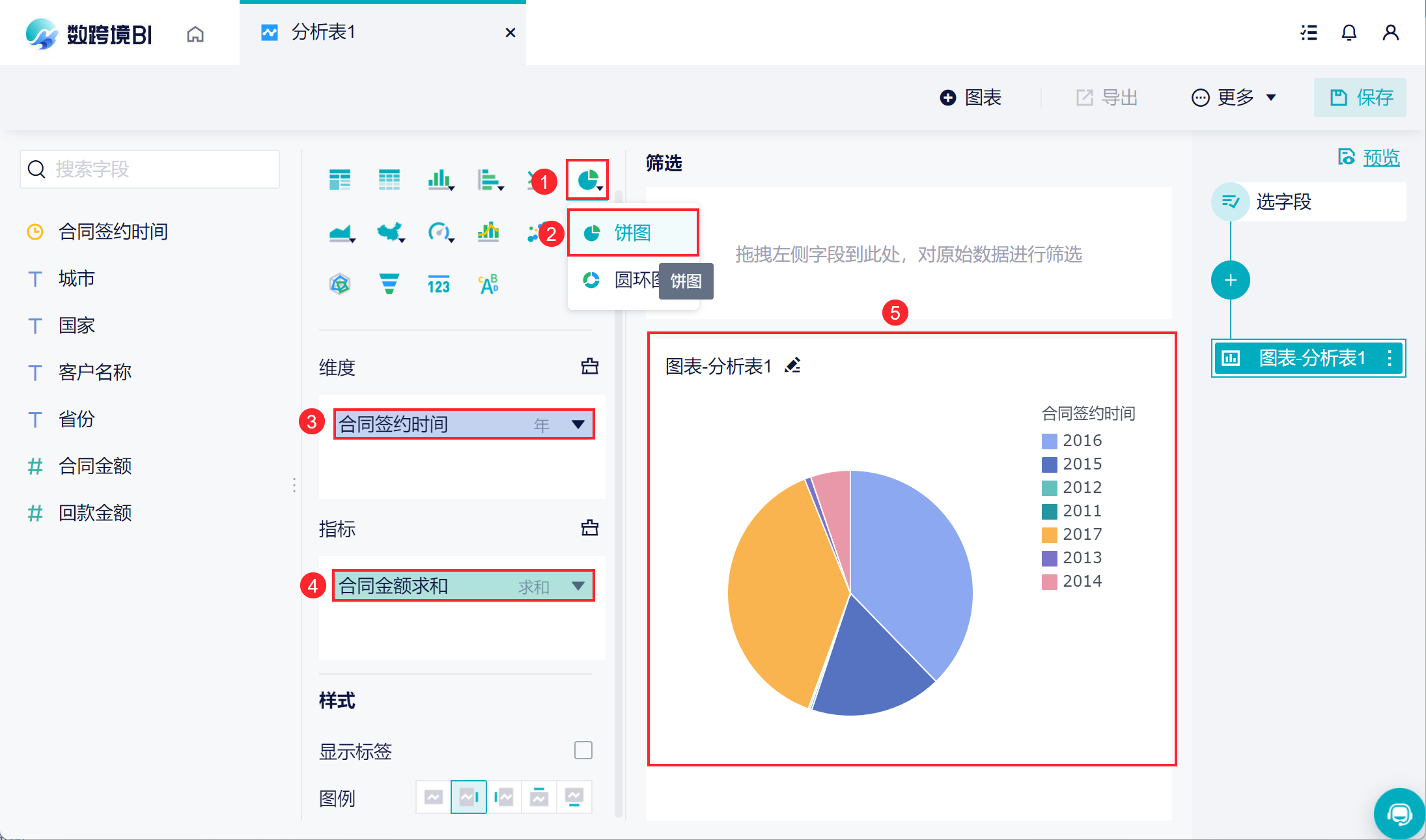Select the grouped table chart type

[x=340, y=180]
